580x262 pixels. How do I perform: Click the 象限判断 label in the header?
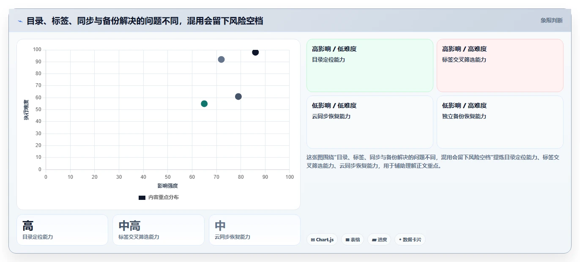551,20
